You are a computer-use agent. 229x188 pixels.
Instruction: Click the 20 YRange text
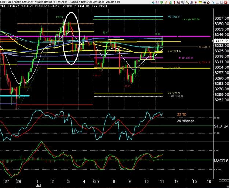pos(186,121)
